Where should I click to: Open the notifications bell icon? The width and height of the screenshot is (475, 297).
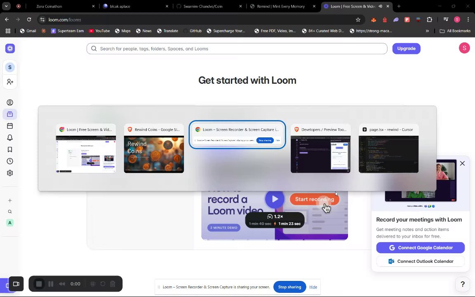[x=10, y=138]
